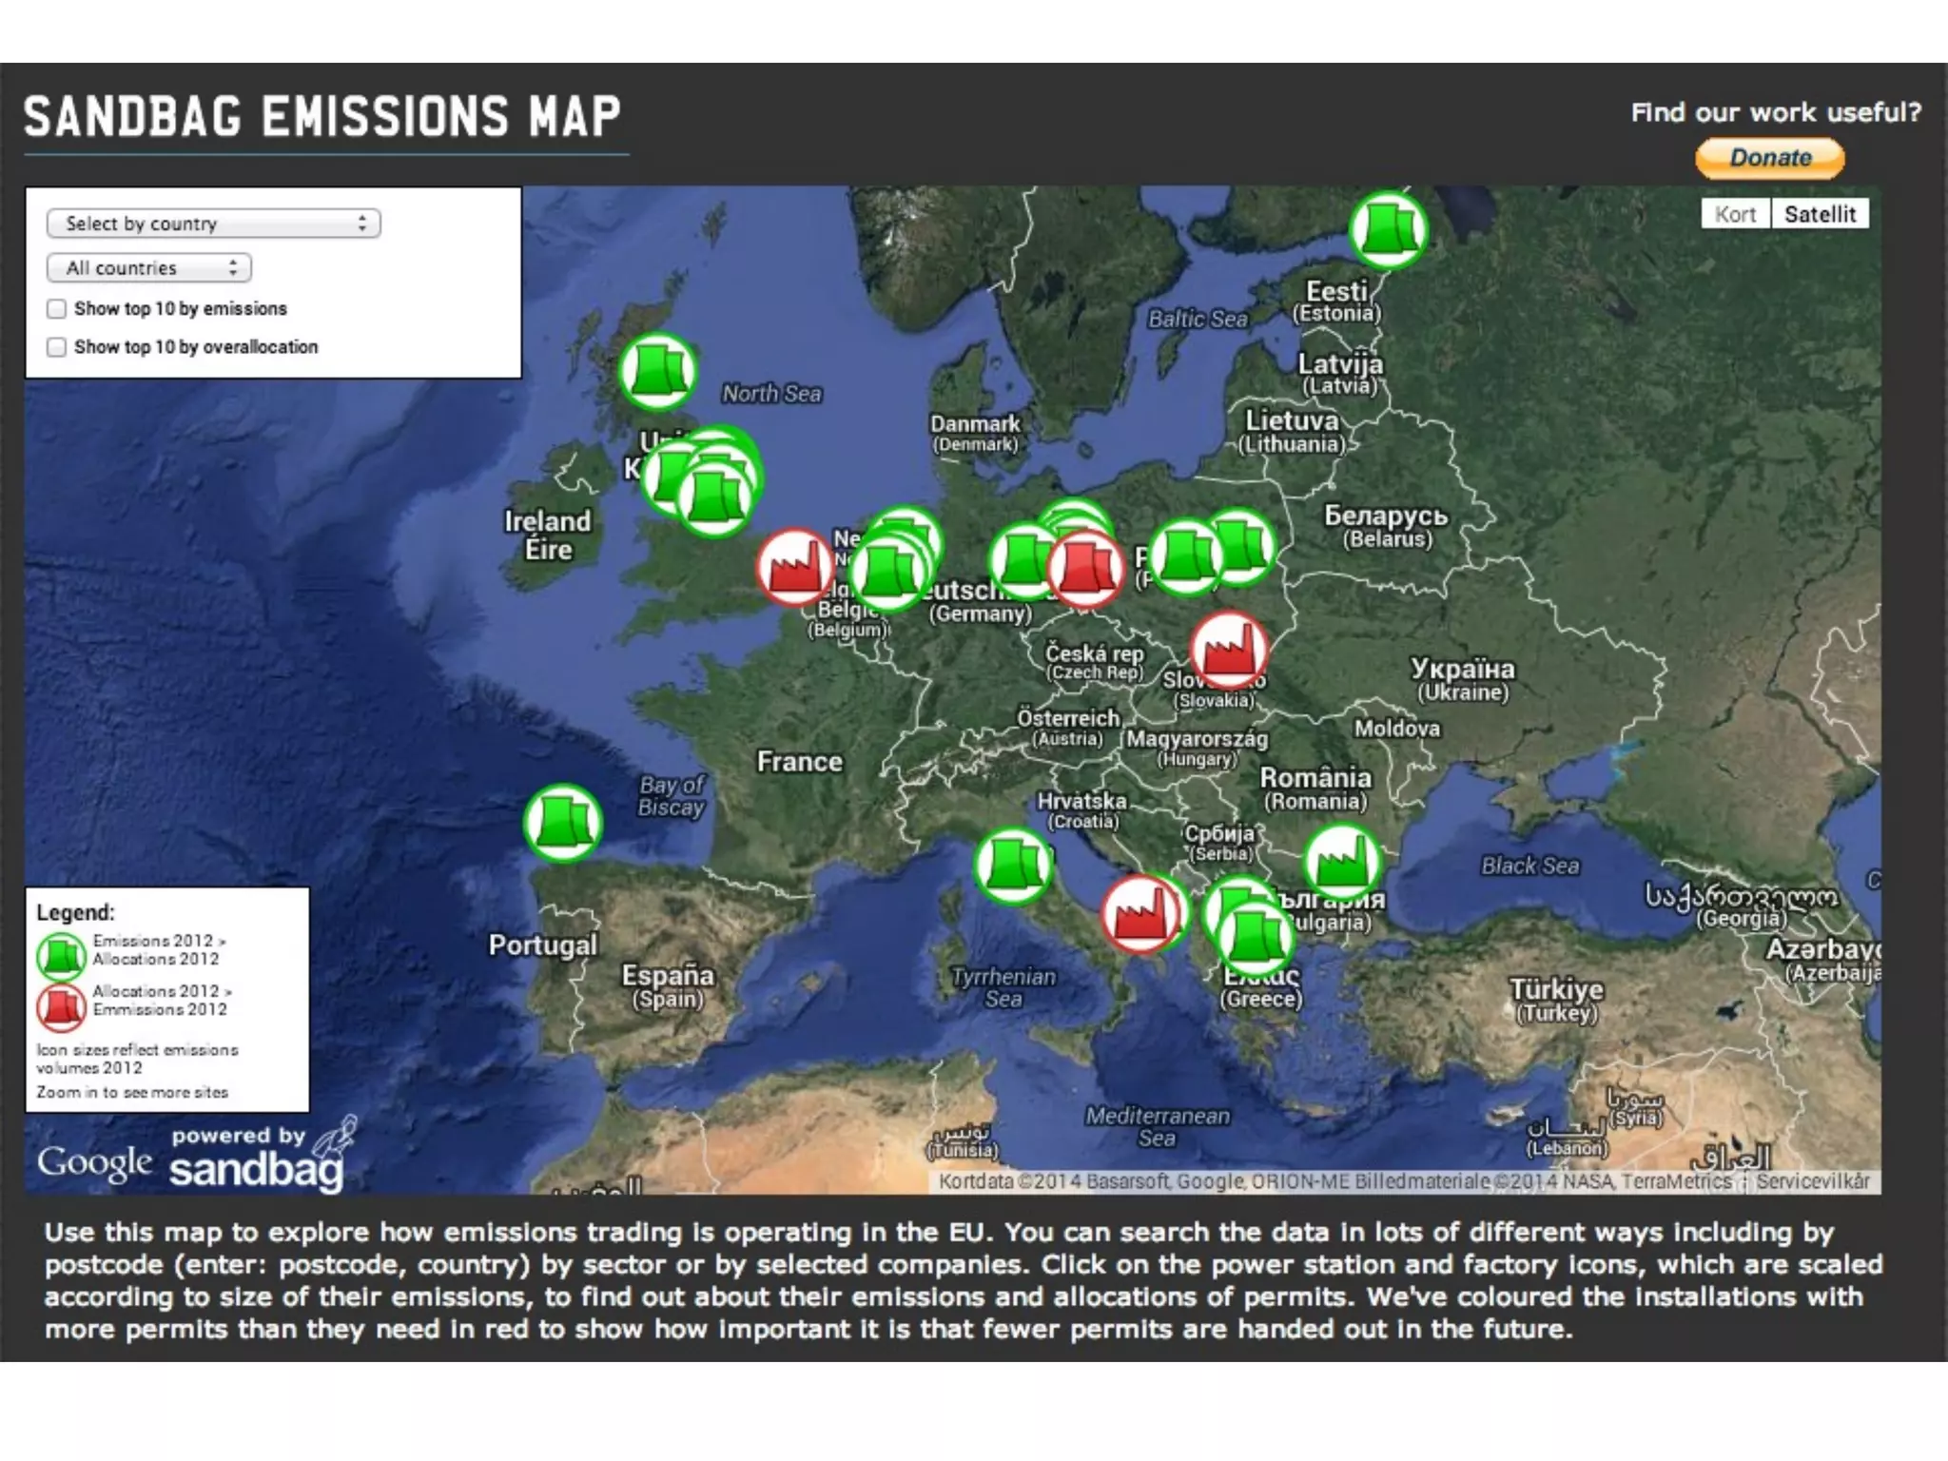
Task: Enable Show top 10 by emissions checkbox
Action: click(57, 309)
